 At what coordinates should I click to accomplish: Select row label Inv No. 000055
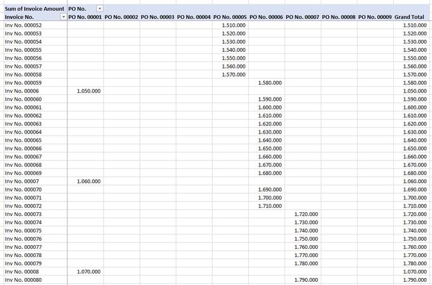click(23, 50)
